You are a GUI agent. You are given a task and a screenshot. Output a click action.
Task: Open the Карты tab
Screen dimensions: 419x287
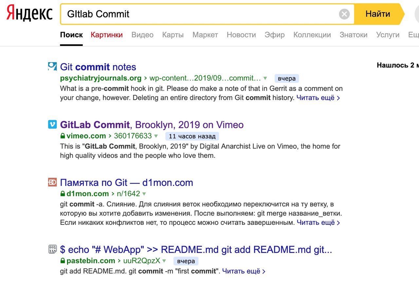[173, 35]
